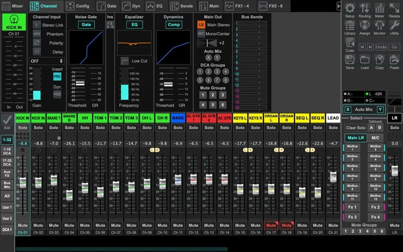
Task: Click the Load folder icon
Action: [x=364, y=60]
